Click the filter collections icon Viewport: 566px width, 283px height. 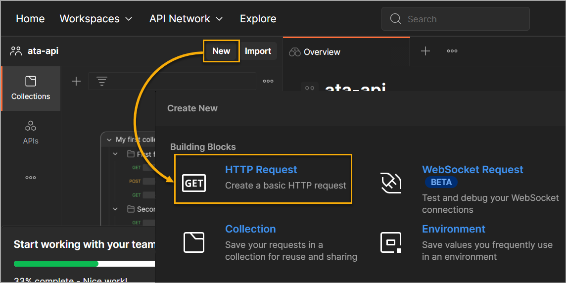pyautogui.click(x=102, y=81)
